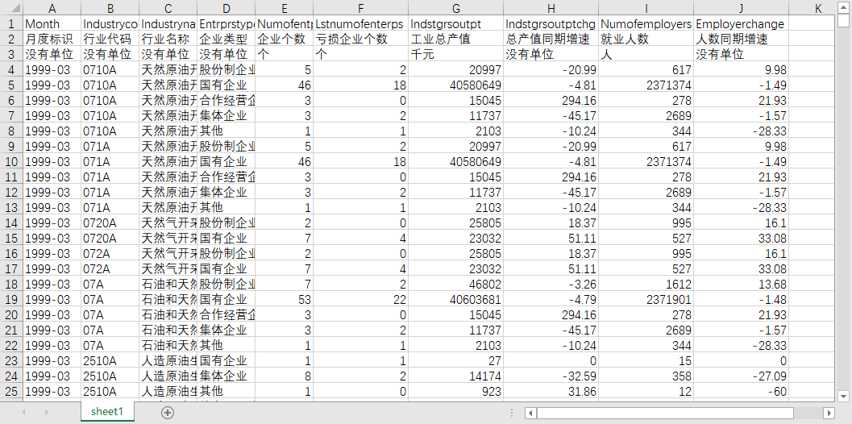
Task: Click the 千元 unit cell
Action: pyautogui.click(x=456, y=54)
